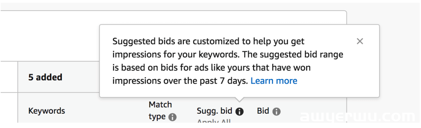Close the suggested bids tooltip
The width and height of the screenshot is (421, 128).
pyautogui.click(x=360, y=41)
